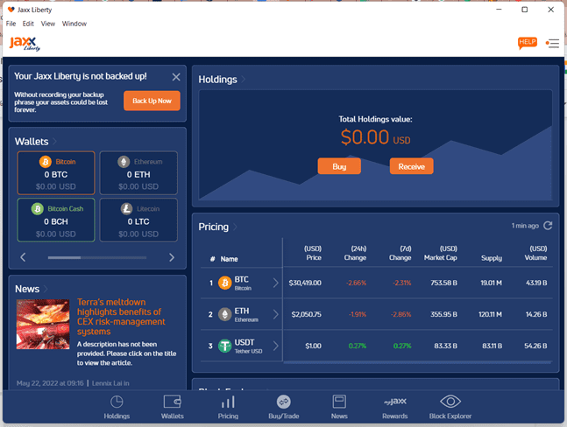Refresh pricing with the reload icon

tap(548, 226)
